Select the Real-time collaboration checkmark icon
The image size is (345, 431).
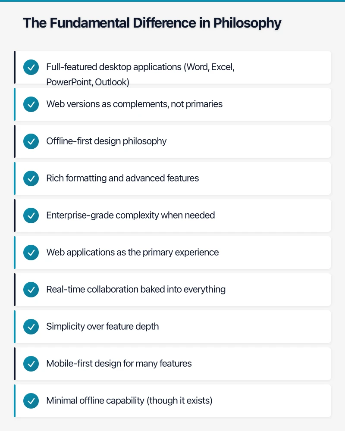point(31,290)
